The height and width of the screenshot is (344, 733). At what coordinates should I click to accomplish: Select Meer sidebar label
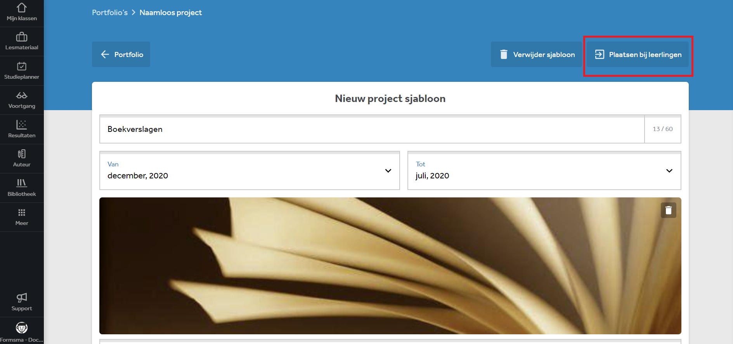coord(22,223)
